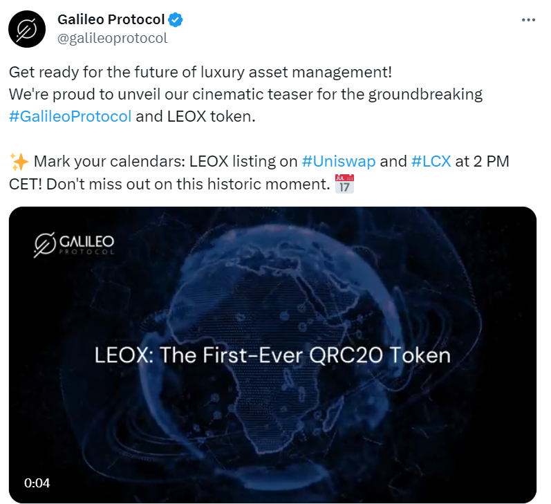Open the Galileo Protocol display name
This screenshot has width=551, height=504.
pos(111,20)
